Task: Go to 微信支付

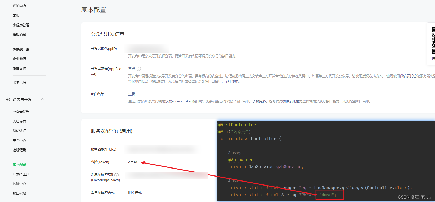Action: point(19,68)
